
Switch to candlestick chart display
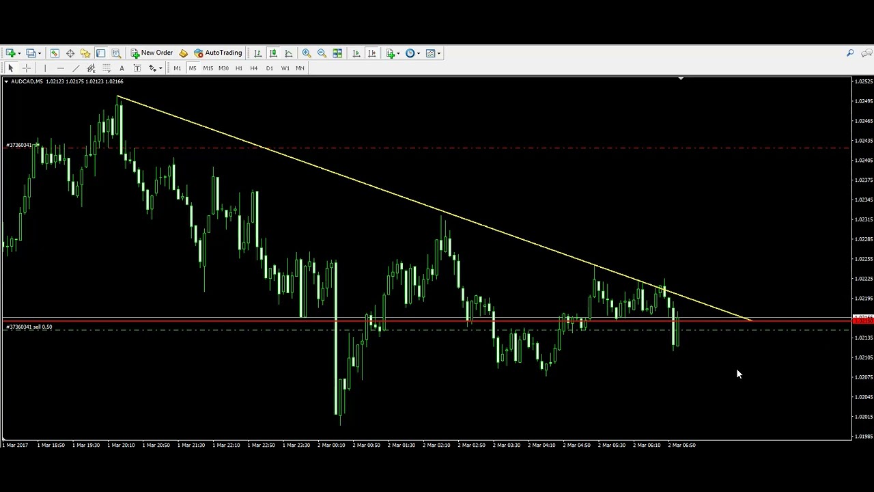click(x=273, y=53)
